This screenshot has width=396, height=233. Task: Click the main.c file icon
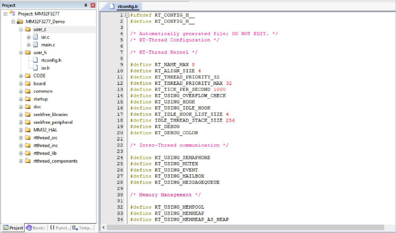coord(36,45)
